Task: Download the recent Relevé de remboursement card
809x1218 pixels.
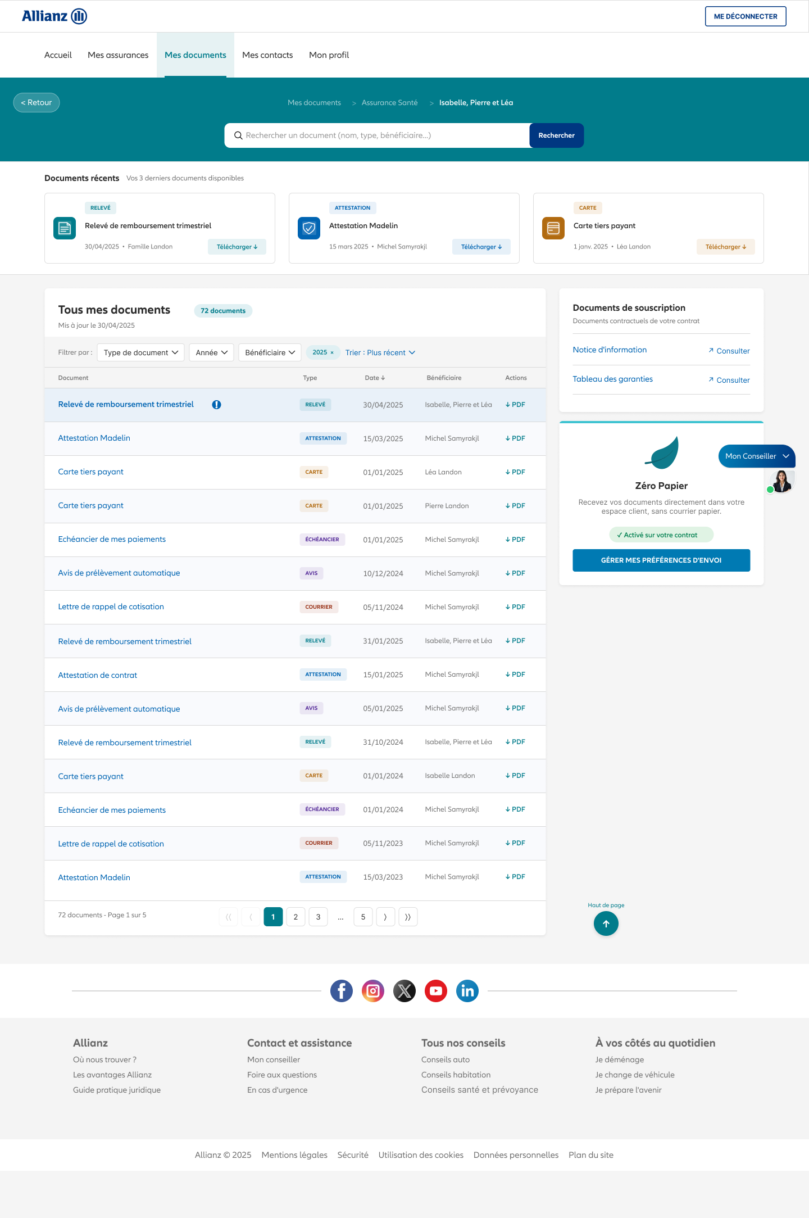Action: pos(237,247)
